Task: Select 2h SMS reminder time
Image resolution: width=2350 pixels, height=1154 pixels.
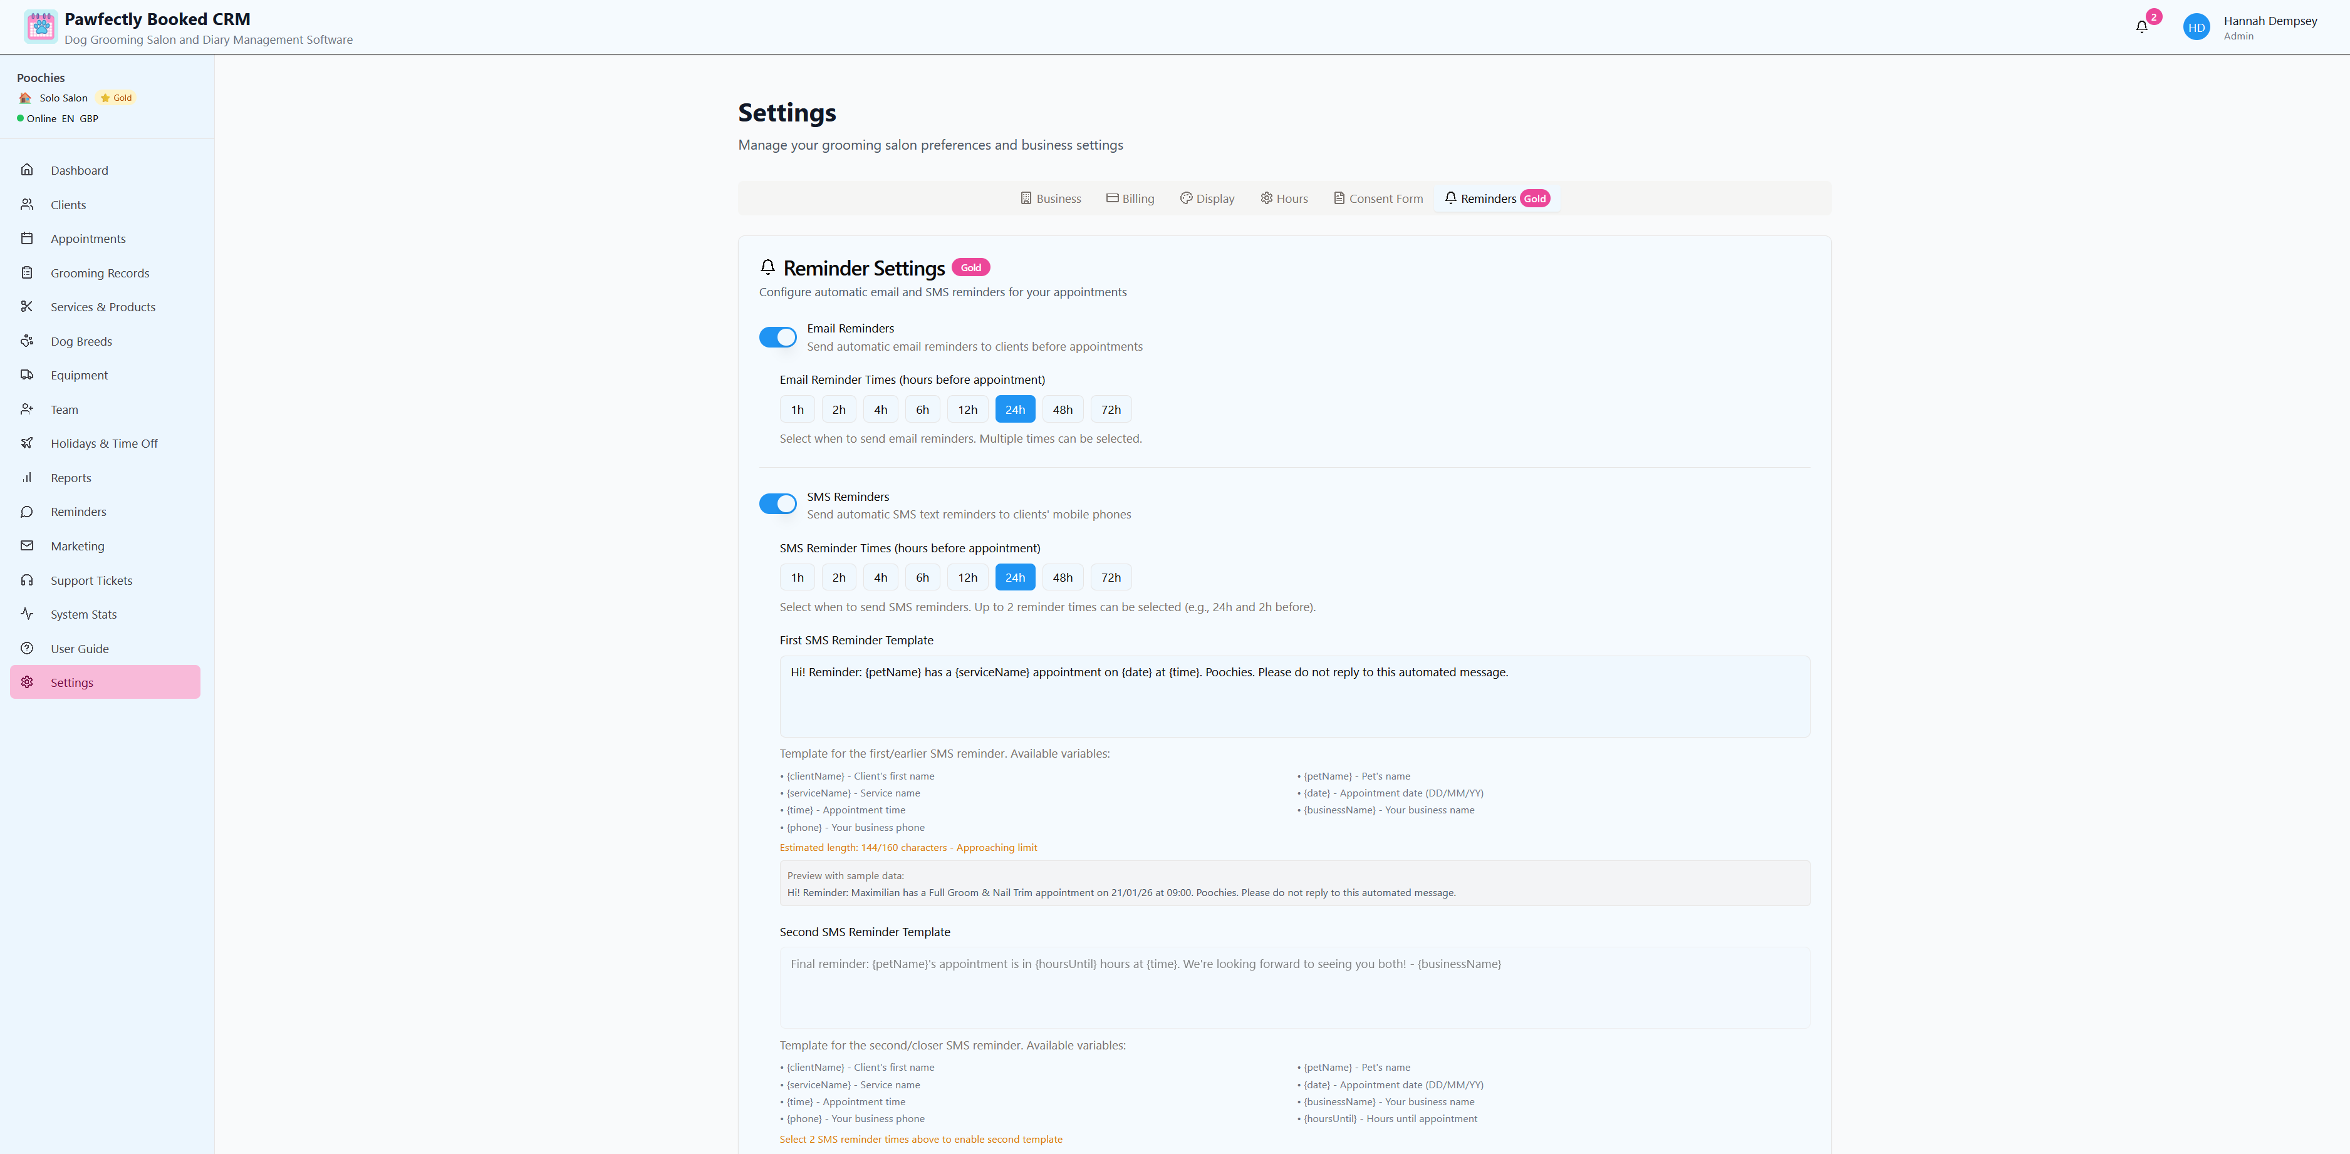Action: pos(840,577)
